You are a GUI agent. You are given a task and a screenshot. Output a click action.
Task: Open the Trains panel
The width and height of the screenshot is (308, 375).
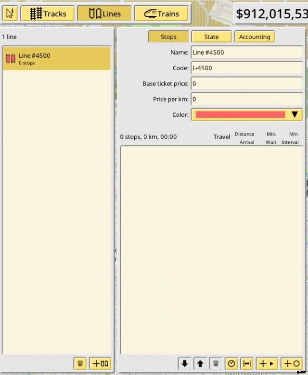pos(161,13)
